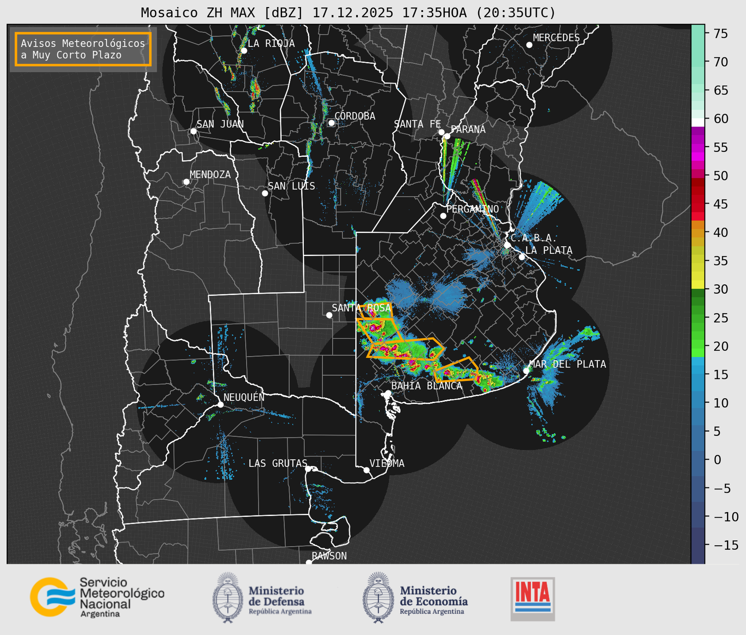746x635 pixels.
Task: Click the Mosaico ZH MAX title text
Action: (x=348, y=12)
